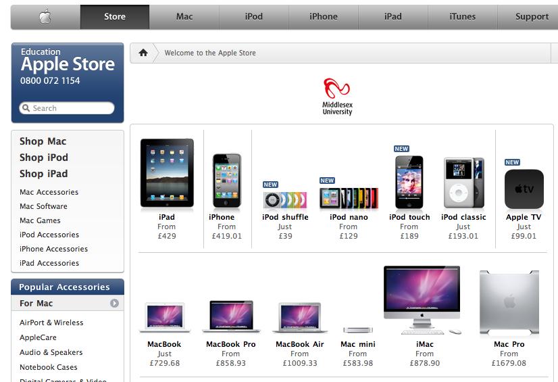Open the iPhone tab in navigation

pos(323,17)
